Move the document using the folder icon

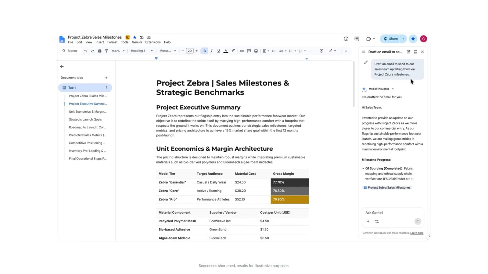[142, 37]
